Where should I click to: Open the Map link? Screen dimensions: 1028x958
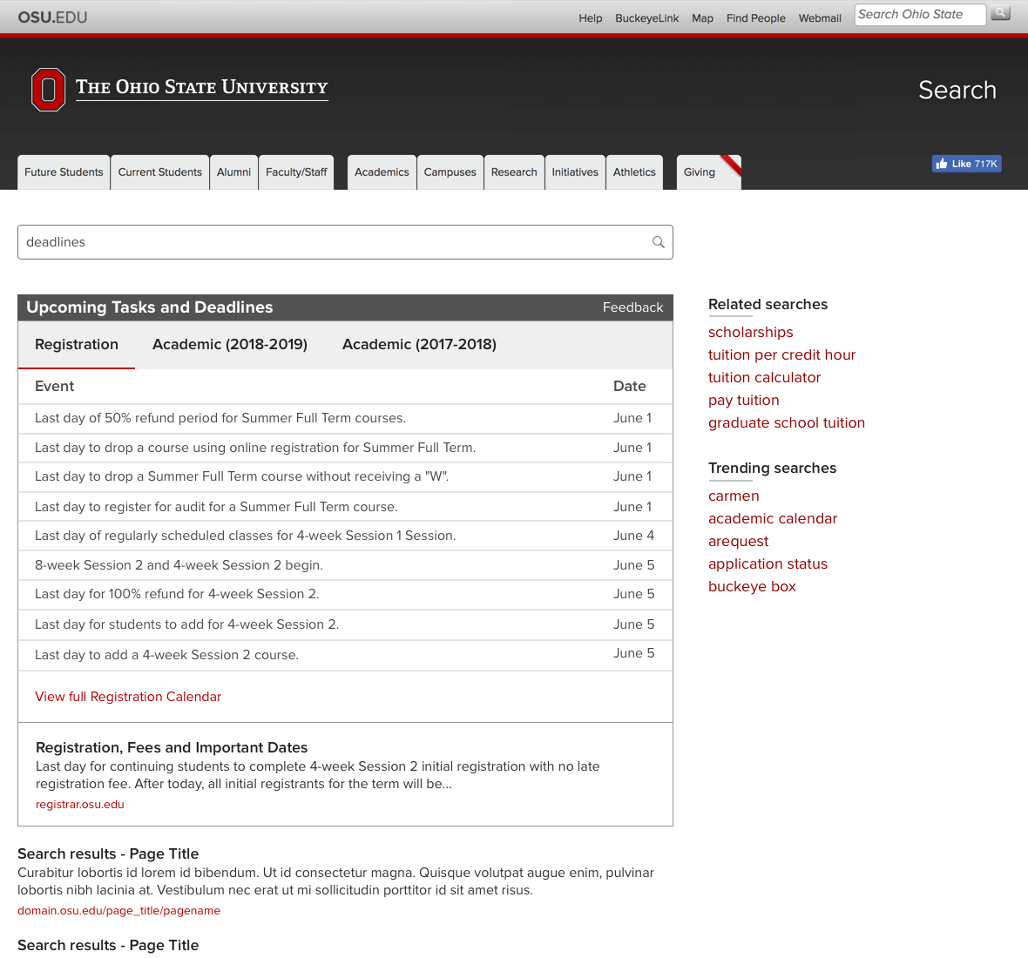tap(702, 18)
